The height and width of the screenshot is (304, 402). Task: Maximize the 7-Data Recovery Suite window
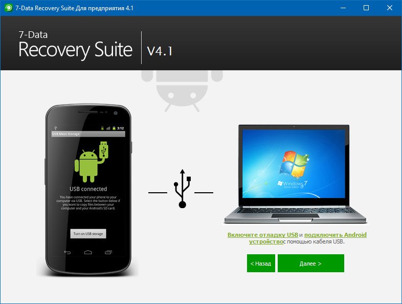point(366,8)
